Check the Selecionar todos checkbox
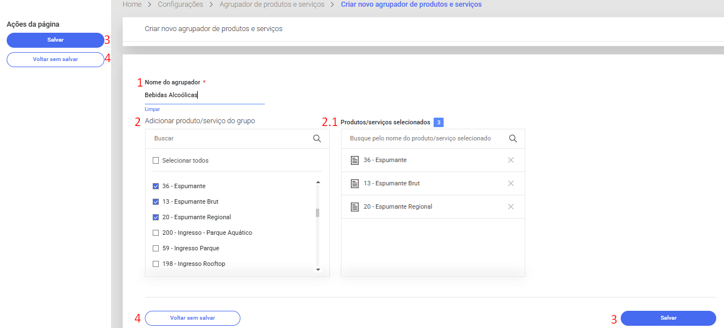This screenshot has width=724, height=328. [x=156, y=160]
